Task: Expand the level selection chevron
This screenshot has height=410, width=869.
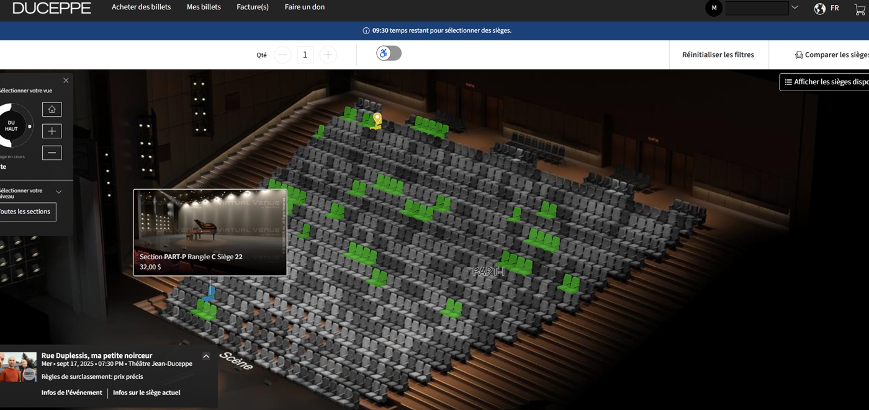Action: (x=59, y=192)
